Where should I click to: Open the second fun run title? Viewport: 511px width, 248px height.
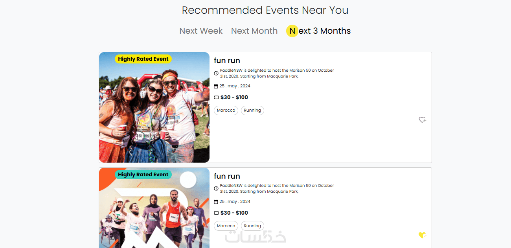pyautogui.click(x=227, y=176)
